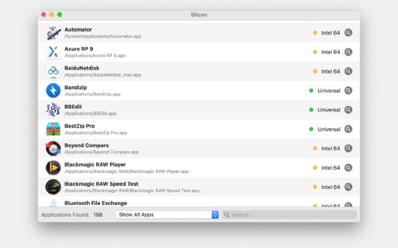The image size is (398, 248).
Task: Click the BBEdit app icon
Action: pos(53,109)
